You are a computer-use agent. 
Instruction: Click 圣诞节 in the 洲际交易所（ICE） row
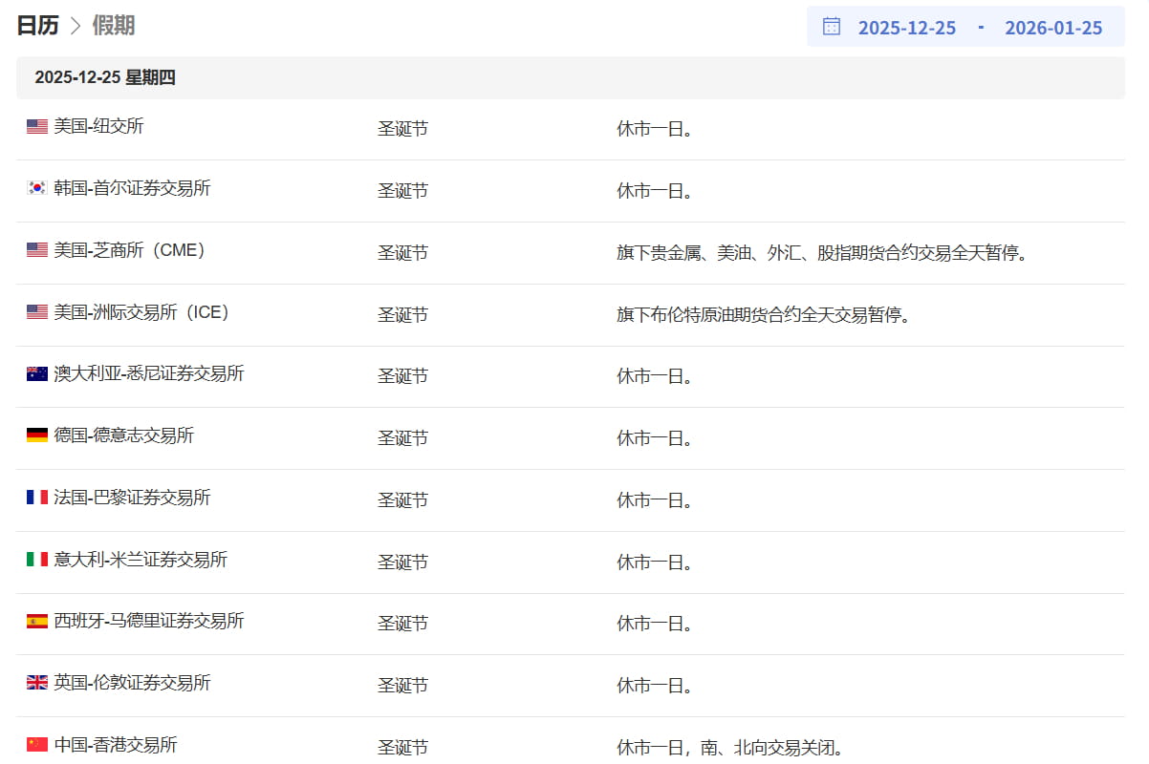[x=402, y=314]
